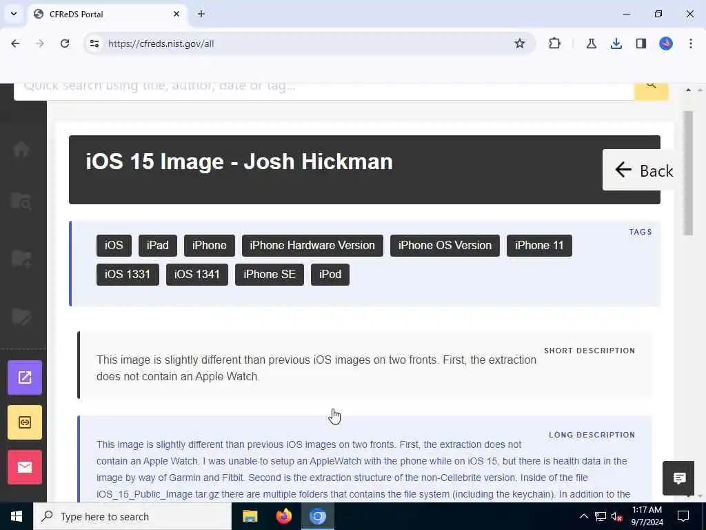Click the TAGS label
The width and height of the screenshot is (706, 530).
(x=641, y=232)
